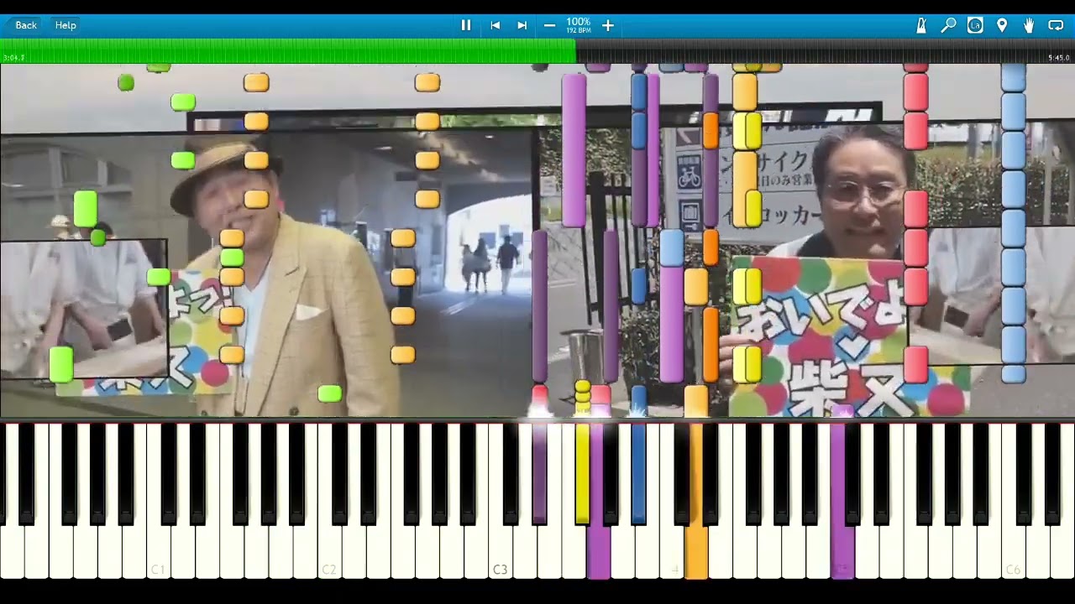Toggle the metronome icon

921,25
